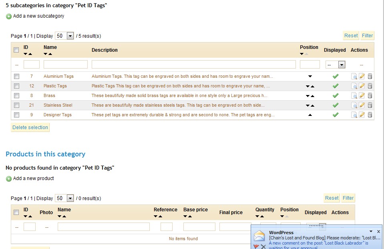The height and width of the screenshot is (249, 384).
Task: Toggle displayed status checkmark for Brass
Action: pos(336,95)
